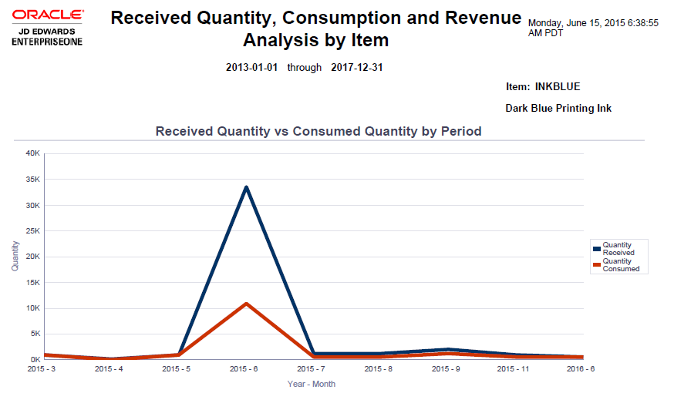
Task: Click the x-axis label 2015 - 4
Action: click(x=109, y=369)
